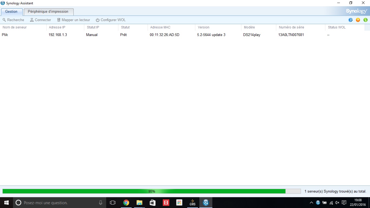The height and width of the screenshot is (208, 370).
Task: Click the 95% search progress bar
Action: pos(151,191)
